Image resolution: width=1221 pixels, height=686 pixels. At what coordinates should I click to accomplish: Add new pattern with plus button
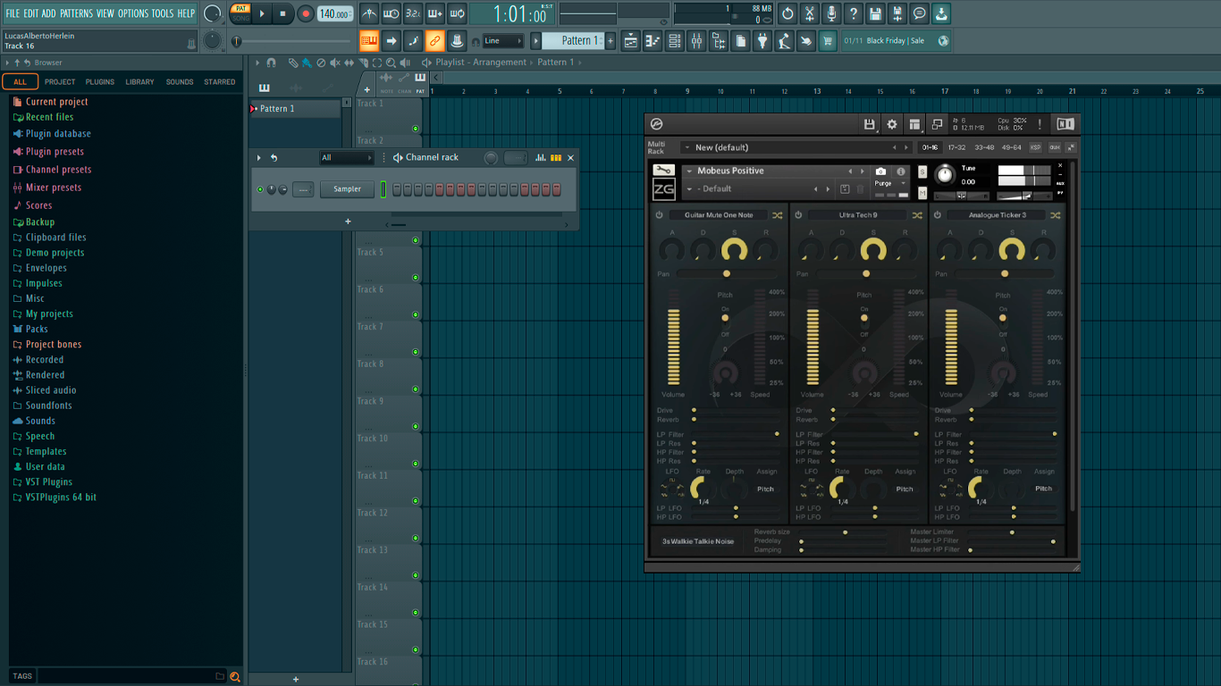pyautogui.click(x=610, y=40)
